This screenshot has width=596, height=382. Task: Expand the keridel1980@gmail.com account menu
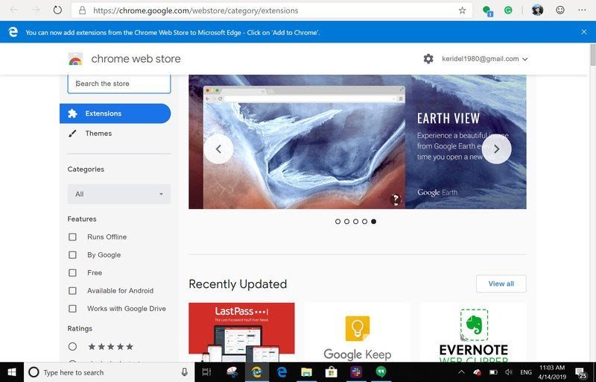485,59
